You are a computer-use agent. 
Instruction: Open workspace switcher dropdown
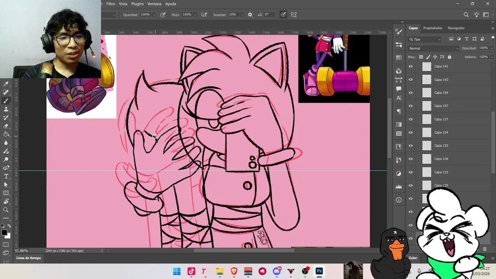[x=487, y=15]
